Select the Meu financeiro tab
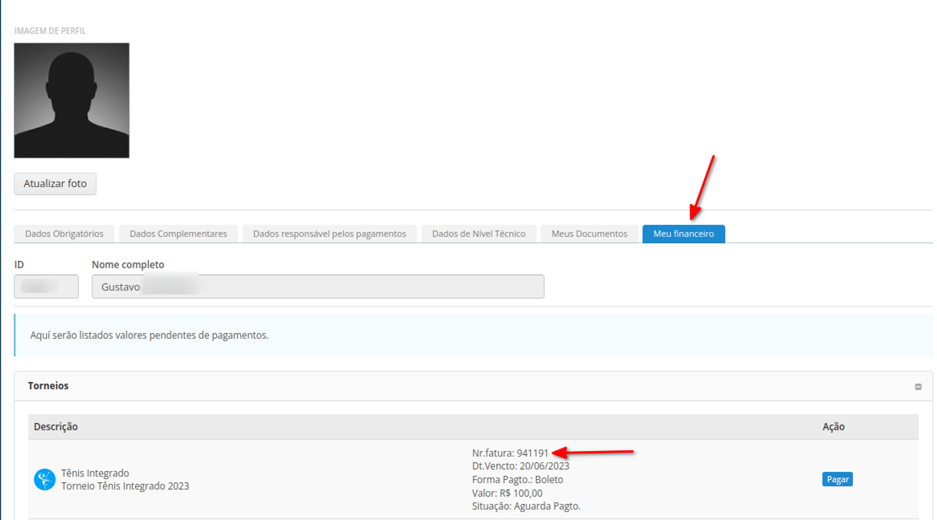Screen dimensions: 937x520 tap(683, 234)
